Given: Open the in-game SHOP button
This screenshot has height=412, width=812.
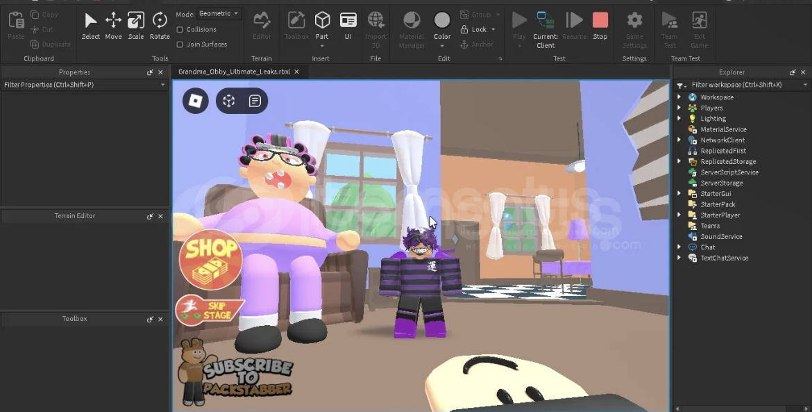Looking at the screenshot, I should pyautogui.click(x=211, y=260).
